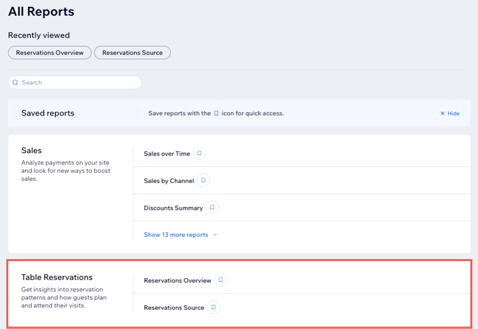Bookmark the Sales by Channel report
Viewport: 478px width, 329px height.
point(203,180)
